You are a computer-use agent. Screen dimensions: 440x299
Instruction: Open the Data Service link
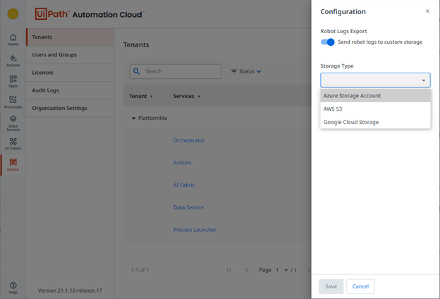pyautogui.click(x=188, y=207)
